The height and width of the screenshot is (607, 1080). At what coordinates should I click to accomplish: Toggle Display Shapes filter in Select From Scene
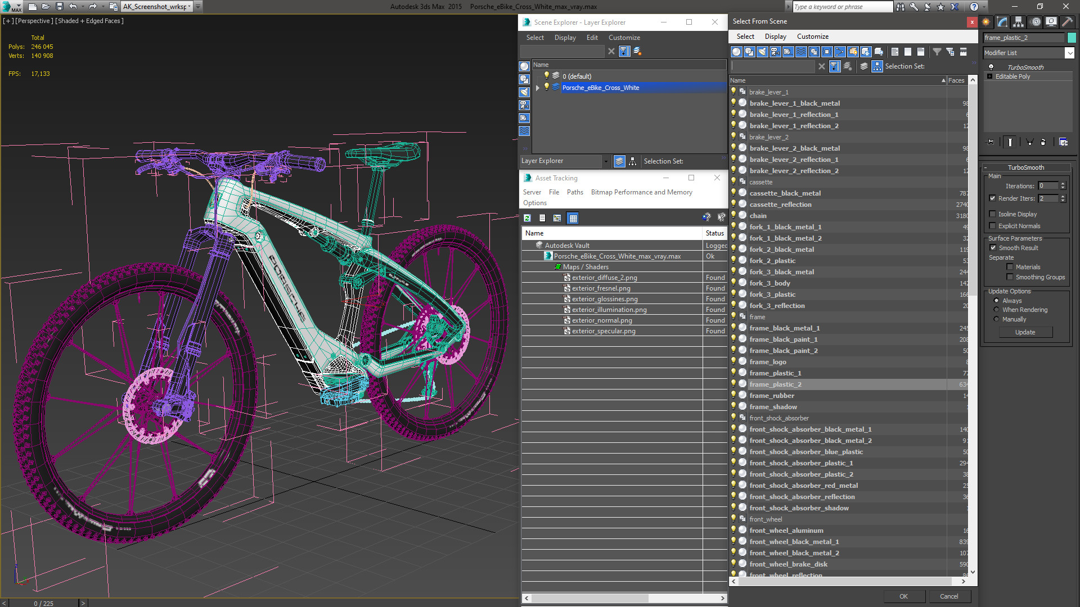[749, 52]
